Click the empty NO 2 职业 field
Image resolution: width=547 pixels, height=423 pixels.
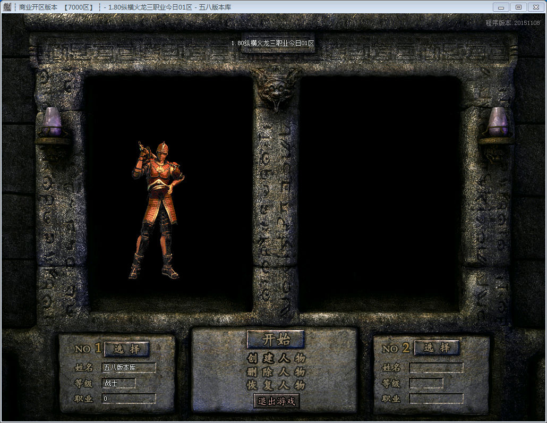[437, 399]
